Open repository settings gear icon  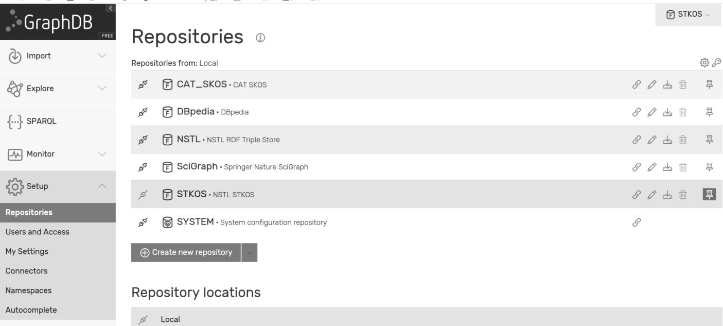pyautogui.click(x=704, y=63)
